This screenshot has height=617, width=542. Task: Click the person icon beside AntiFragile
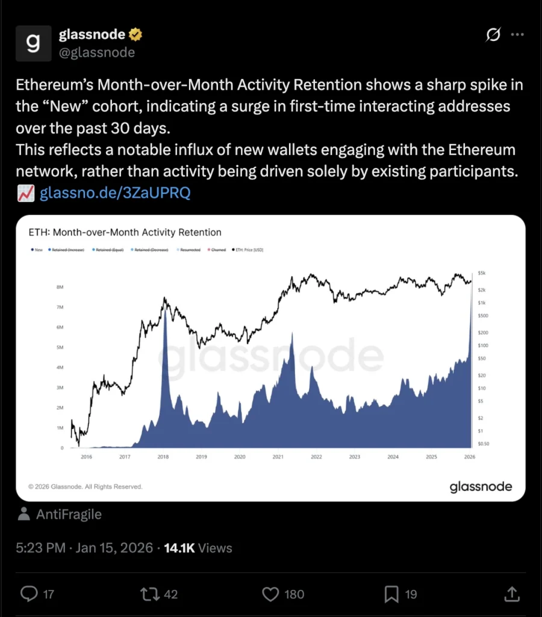[24, 514]
